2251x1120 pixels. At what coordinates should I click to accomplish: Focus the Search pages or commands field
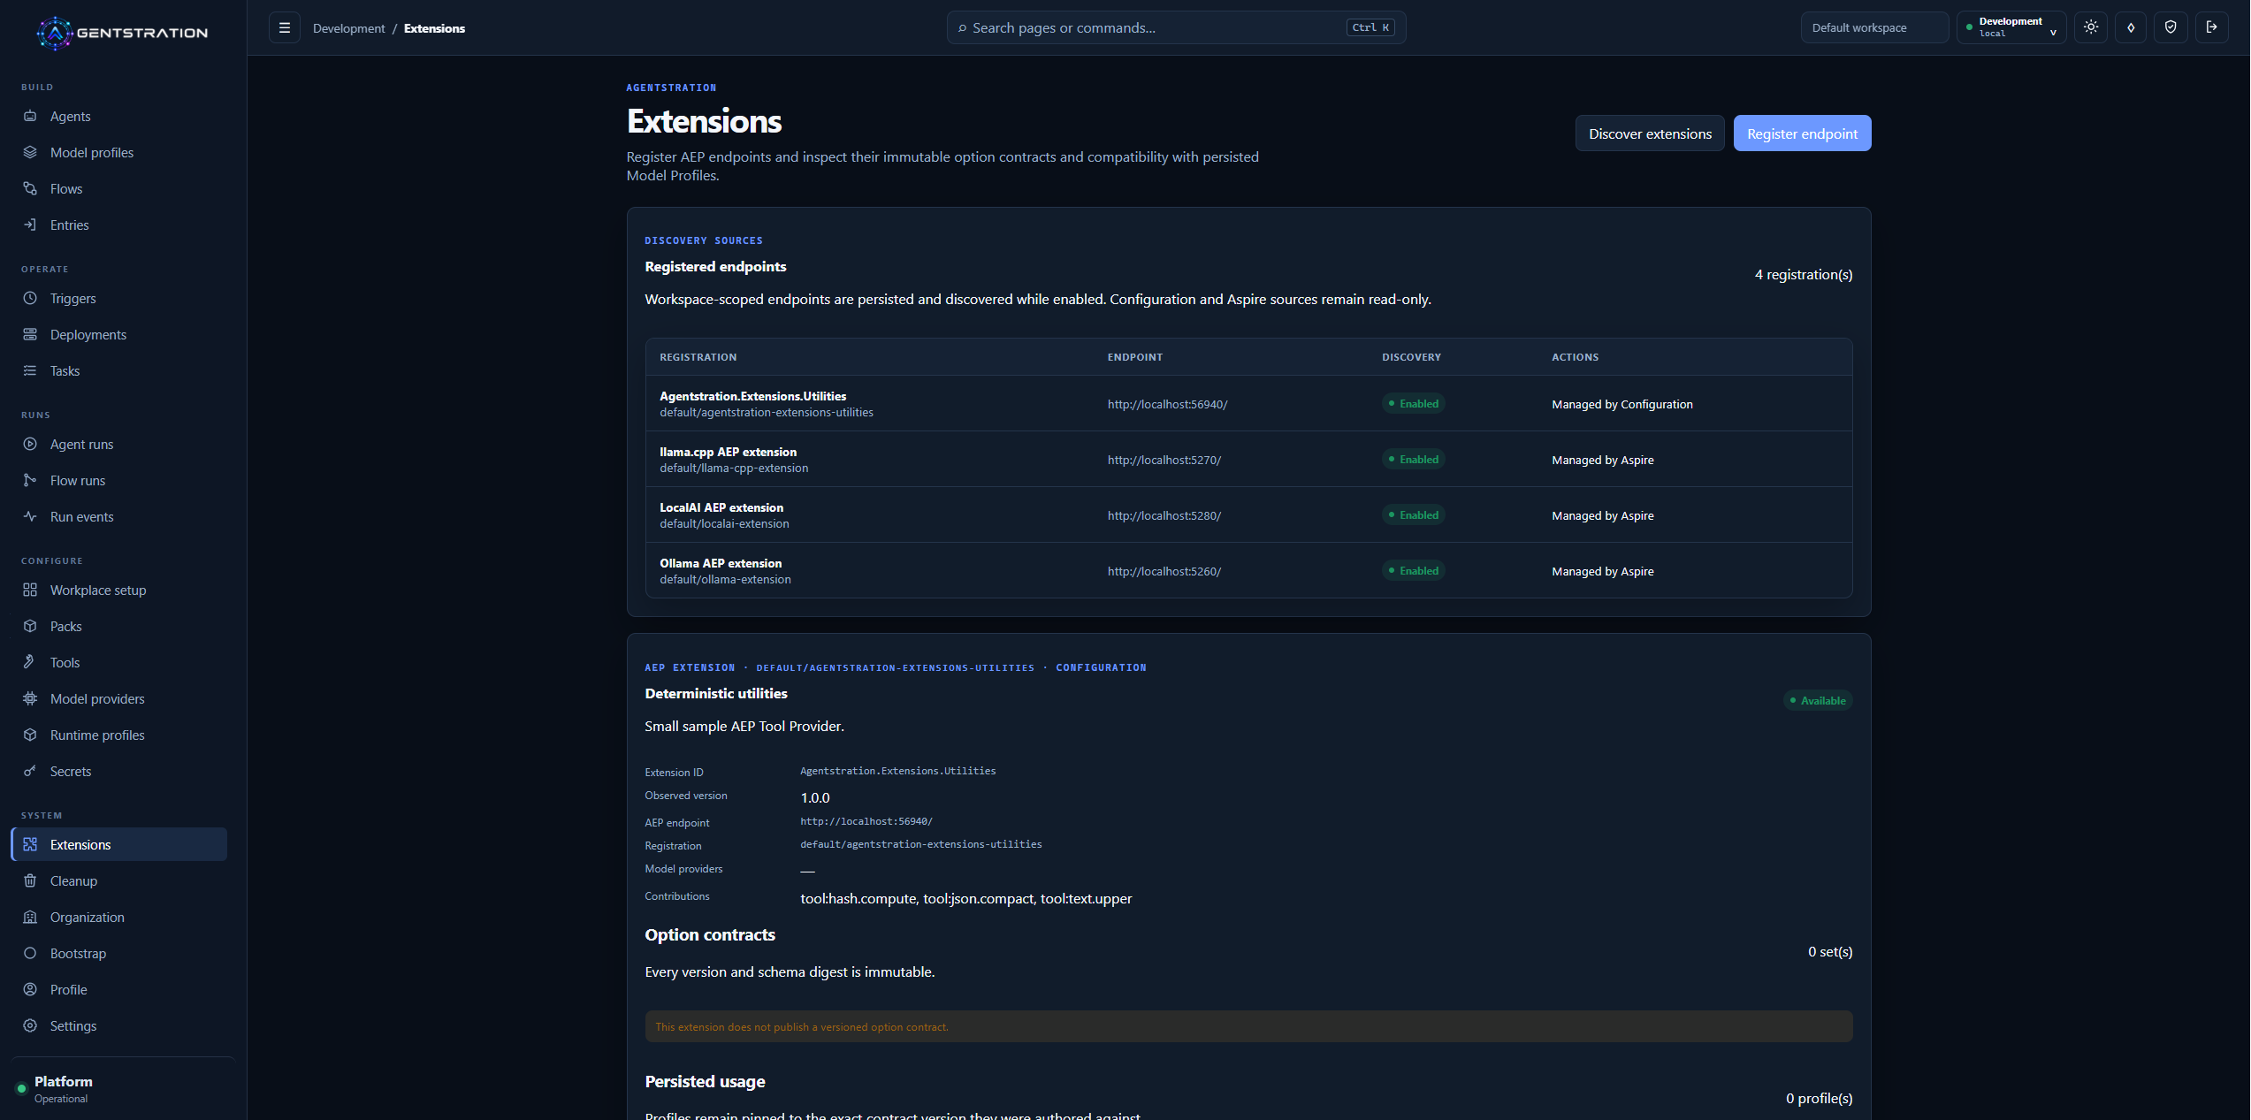click(x=1176, y=27)
